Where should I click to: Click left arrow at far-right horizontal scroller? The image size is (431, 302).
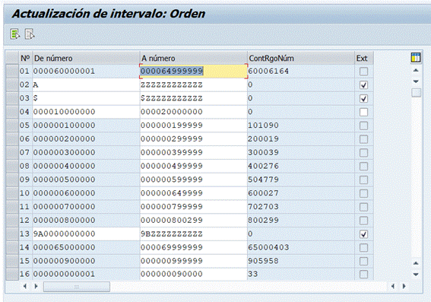pos(393,286)
